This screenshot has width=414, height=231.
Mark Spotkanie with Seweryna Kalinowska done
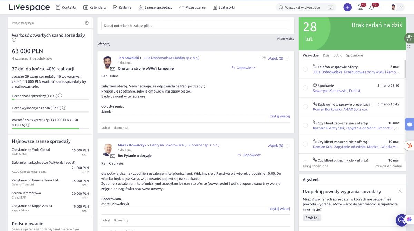[305, 88]
